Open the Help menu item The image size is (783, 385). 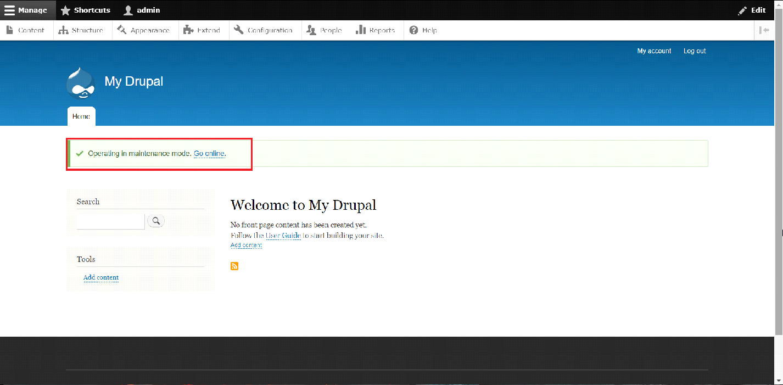tap(423, 30)
